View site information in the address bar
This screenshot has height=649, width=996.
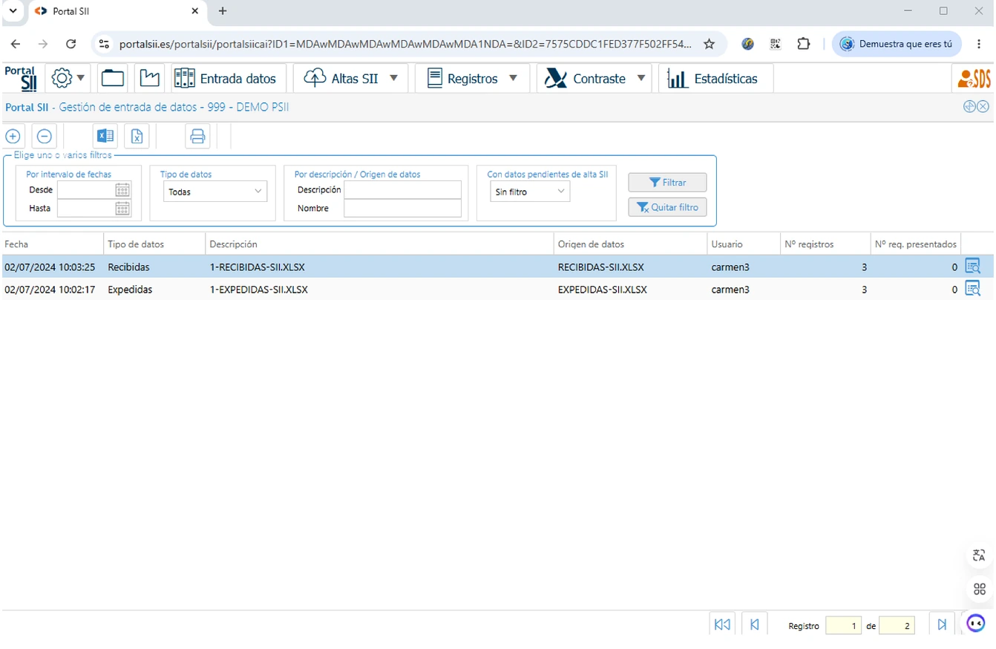tap(105, 44)
